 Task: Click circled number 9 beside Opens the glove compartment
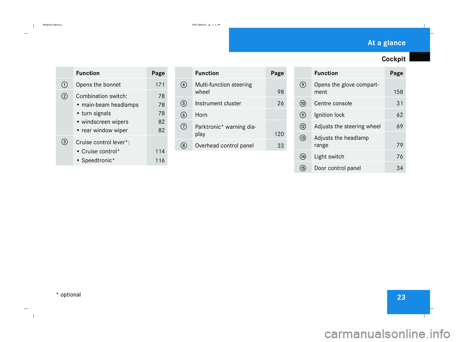(x=303, y=85)
